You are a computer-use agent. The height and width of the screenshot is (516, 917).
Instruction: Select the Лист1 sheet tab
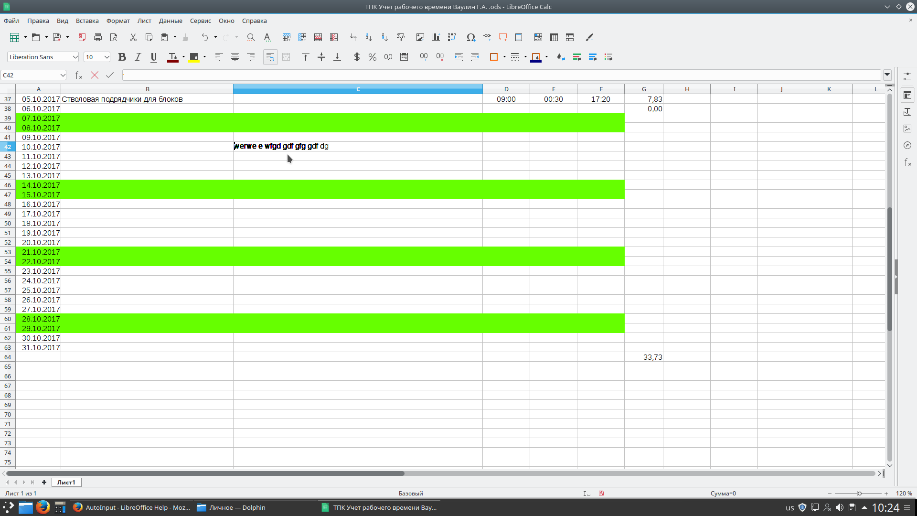point(66,482)
